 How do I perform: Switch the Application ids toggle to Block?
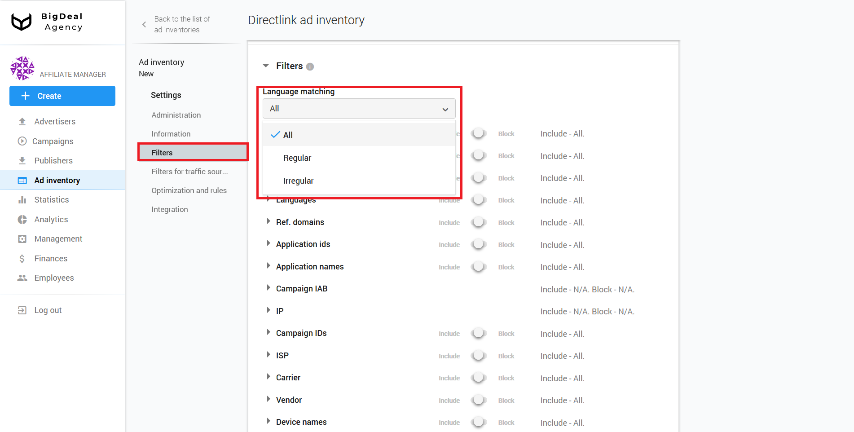point(479,244)
